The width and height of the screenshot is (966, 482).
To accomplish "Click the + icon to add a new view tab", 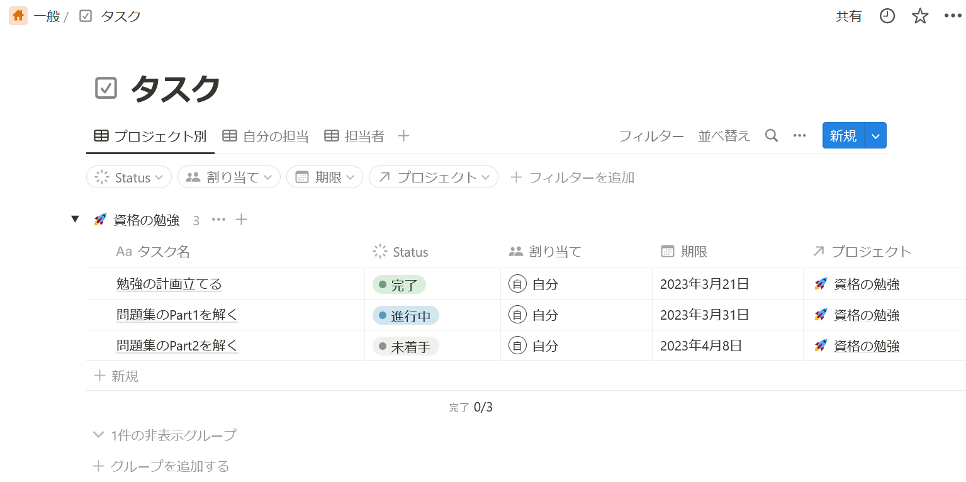I will coord(403,135).
